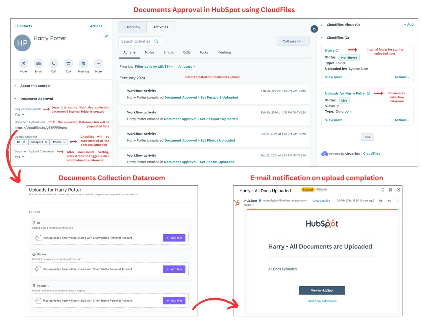Switch to the Overview tab
Screen dimensions: 421x322
[133, 27]
